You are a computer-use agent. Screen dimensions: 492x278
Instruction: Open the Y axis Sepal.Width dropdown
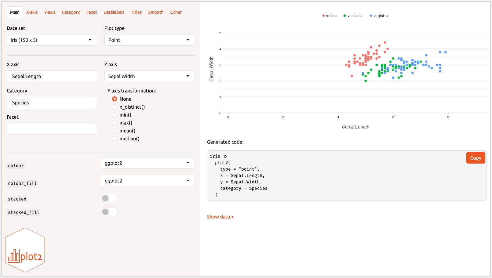click(149, 76)
